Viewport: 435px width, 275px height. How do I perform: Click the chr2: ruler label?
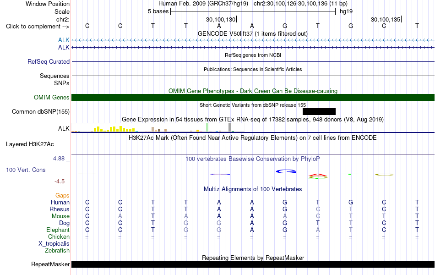click(63, 19)
